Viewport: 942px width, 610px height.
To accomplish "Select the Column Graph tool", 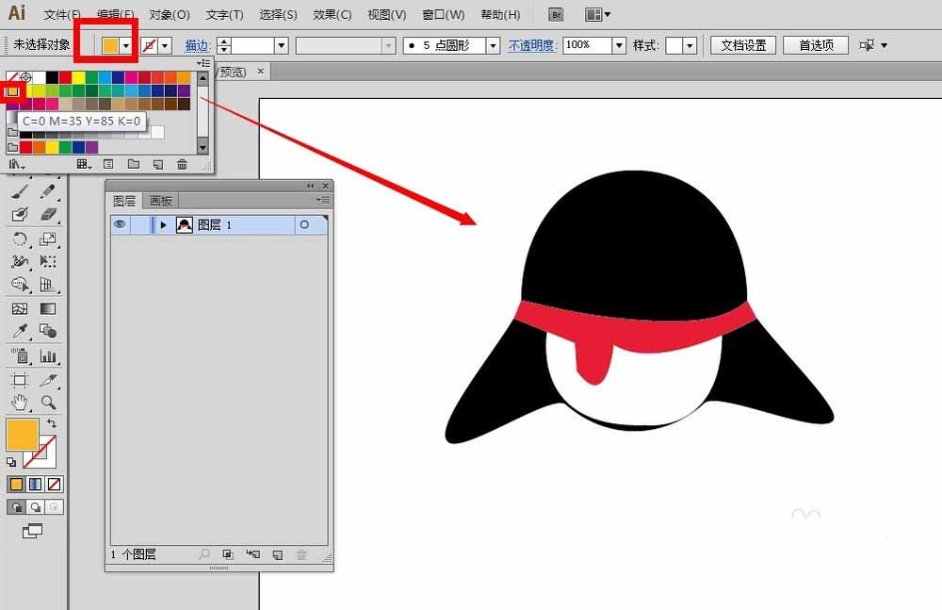I will 48,355.
